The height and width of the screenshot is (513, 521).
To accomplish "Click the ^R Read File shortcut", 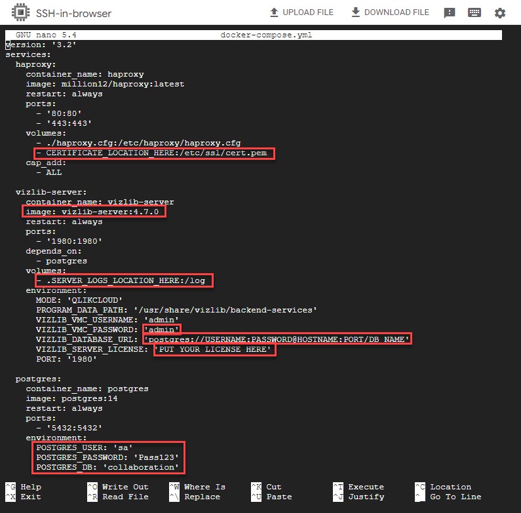I will (x=118, y=497).
